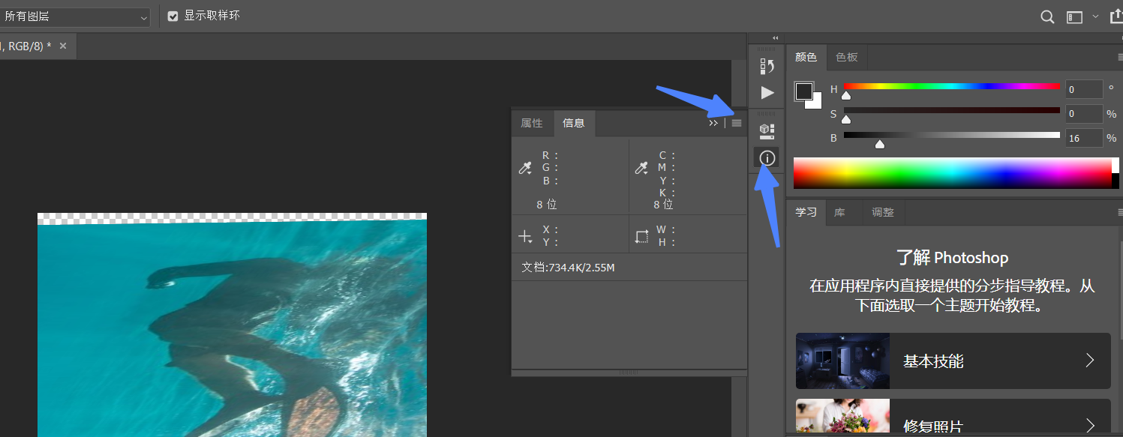Viewport: 1123px width, 437px height.
Task: Click the CMYK eyedropper icon in Info panel
Action: [x=642, y=167]
